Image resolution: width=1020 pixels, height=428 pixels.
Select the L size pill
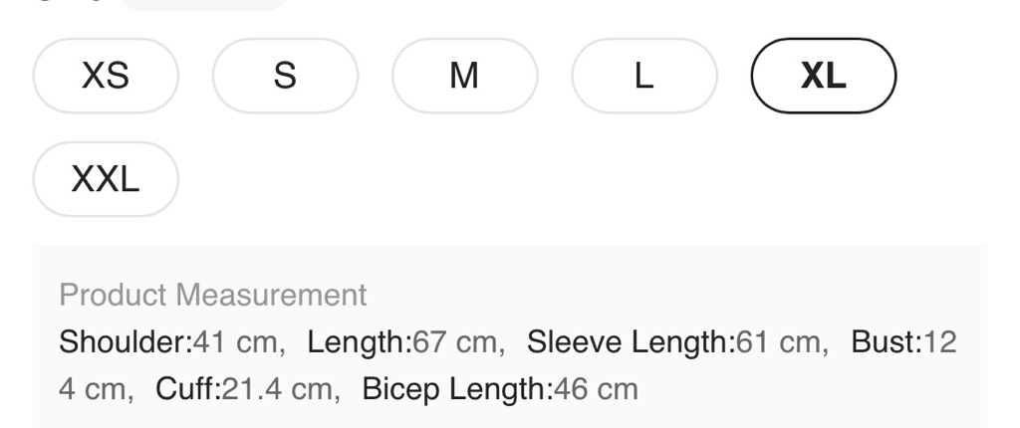[644, 76]
